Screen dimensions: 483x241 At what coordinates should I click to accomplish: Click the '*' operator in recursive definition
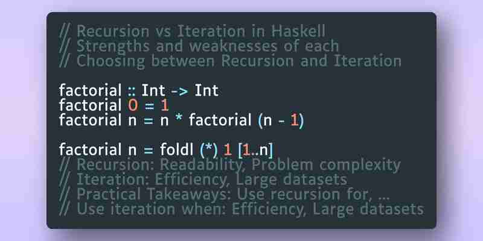[x=179, y=119]
